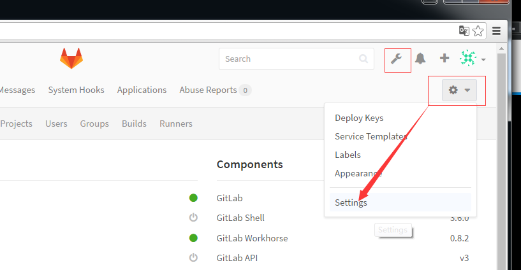Switch to the Users sub-tab
Image resolution: width=521 pixels, height=270 pixels.
tap(56, 124)
